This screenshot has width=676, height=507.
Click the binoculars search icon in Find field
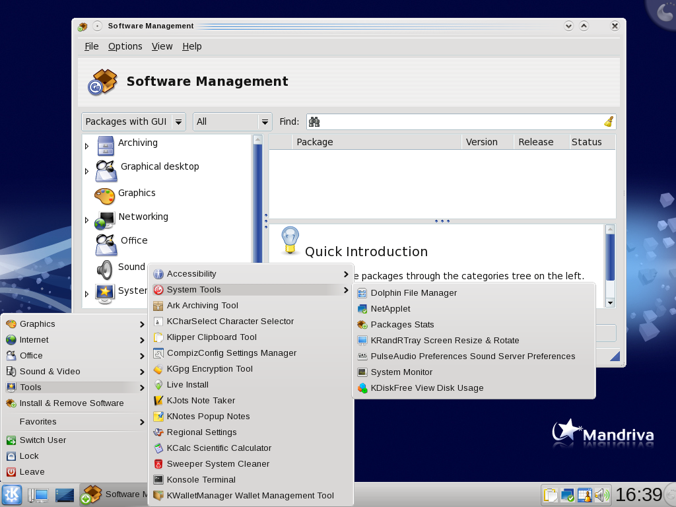point(314,121)
